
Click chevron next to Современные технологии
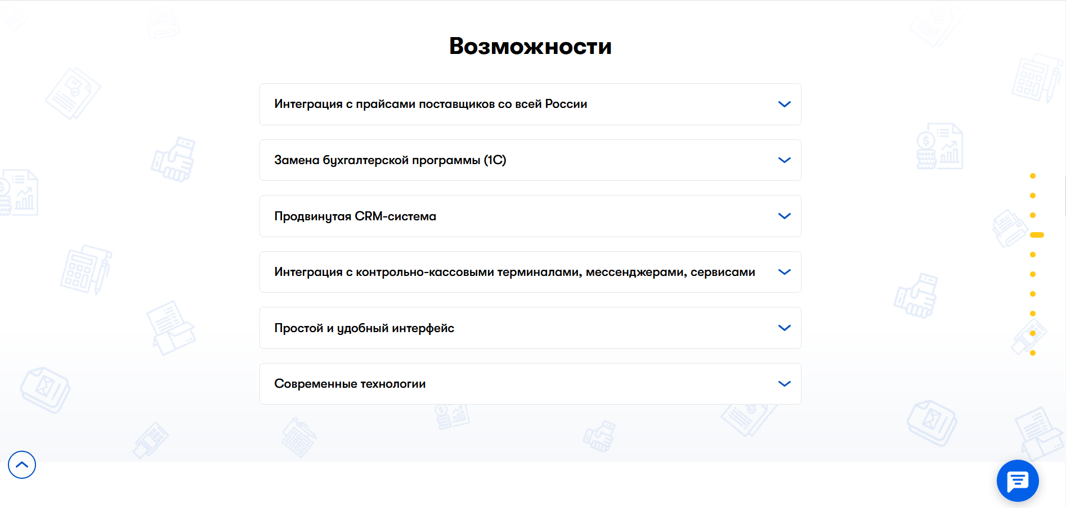tap(784, 384)
